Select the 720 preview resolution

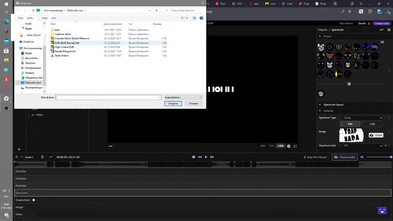click(x=271, y=146)
